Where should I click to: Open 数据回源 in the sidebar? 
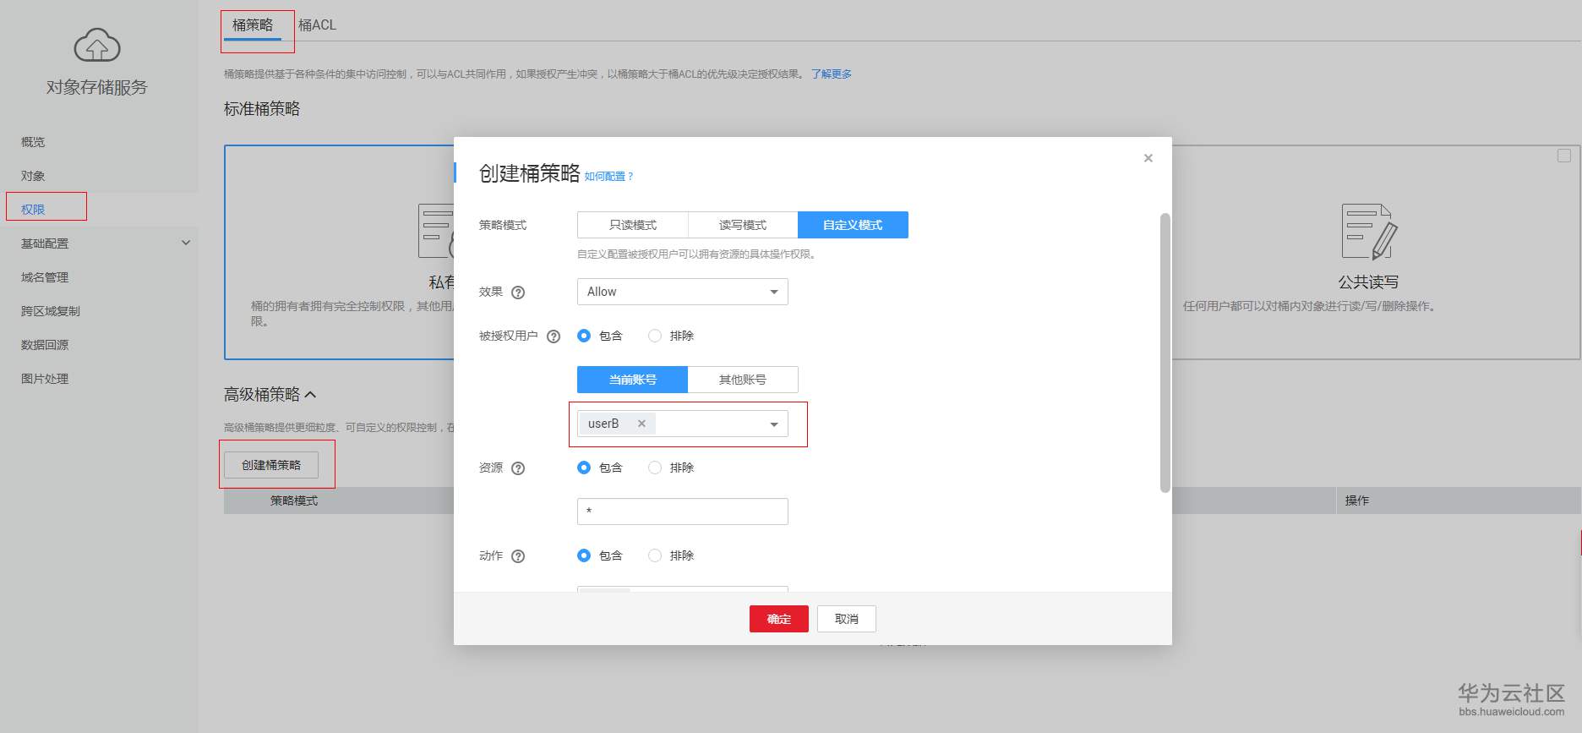45,345
